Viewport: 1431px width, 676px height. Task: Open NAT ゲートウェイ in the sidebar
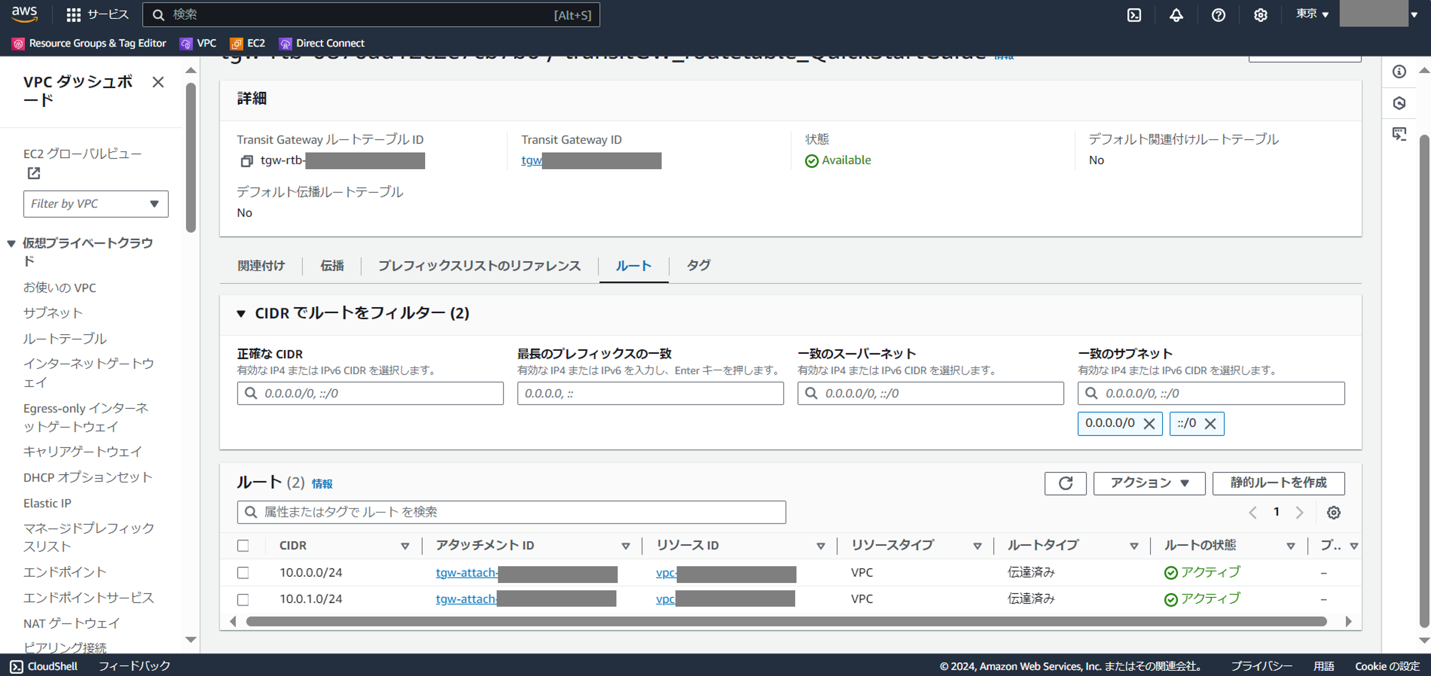click(x=71, y=624)
